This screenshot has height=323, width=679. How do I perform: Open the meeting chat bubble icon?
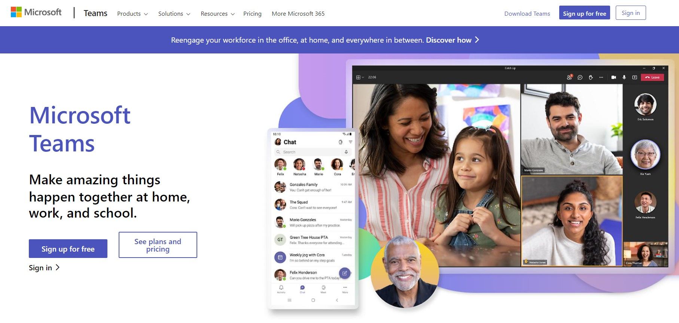point(580,77)
